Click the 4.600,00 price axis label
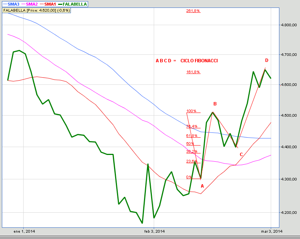This screenshot has width=300, height=239. point(288,84)
